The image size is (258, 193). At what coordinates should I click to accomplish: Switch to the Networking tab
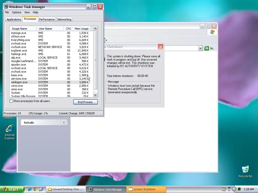(64, 19)
